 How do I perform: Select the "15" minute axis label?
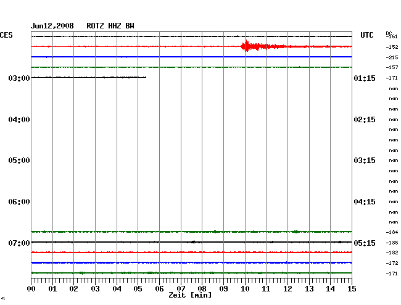352,289
